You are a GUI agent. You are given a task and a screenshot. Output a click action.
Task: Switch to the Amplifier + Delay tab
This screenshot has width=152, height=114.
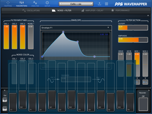click(x=92, y=10)
